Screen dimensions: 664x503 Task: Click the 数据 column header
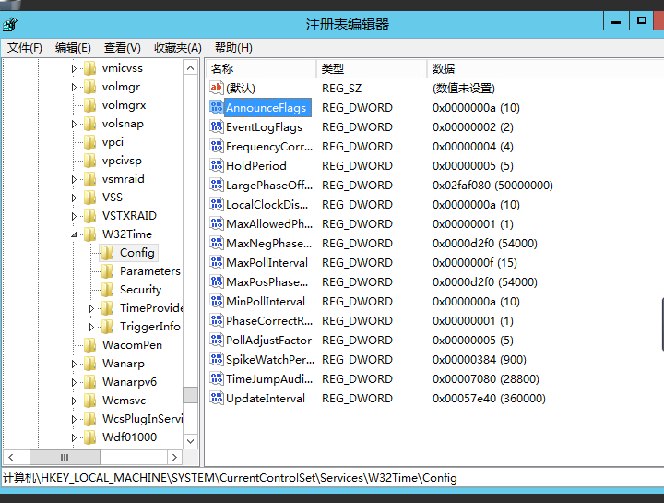[x=444, y=69]
